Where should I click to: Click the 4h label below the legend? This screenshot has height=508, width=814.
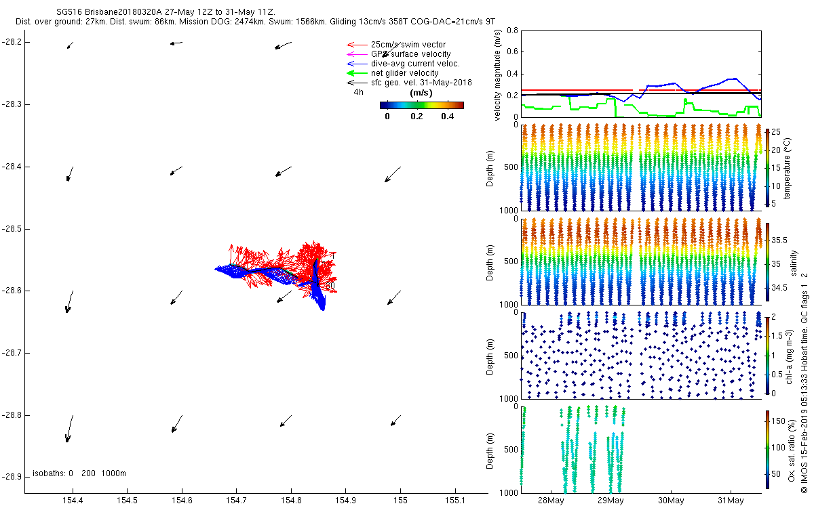pyautogui.click(x=359, y=91)
